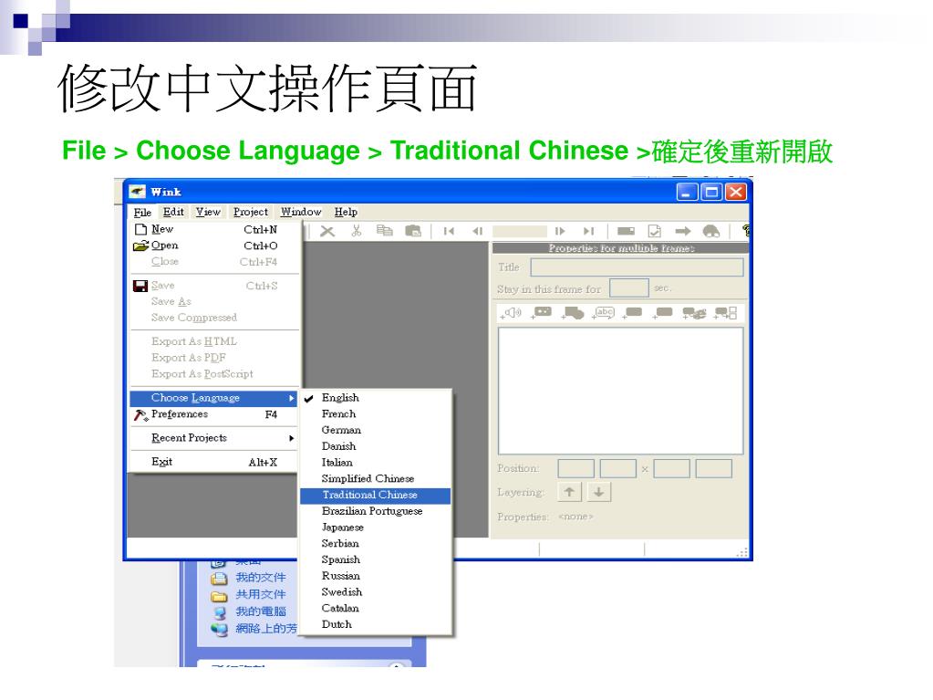Click the frame number field in toolbar

click(x=520, y=231)
